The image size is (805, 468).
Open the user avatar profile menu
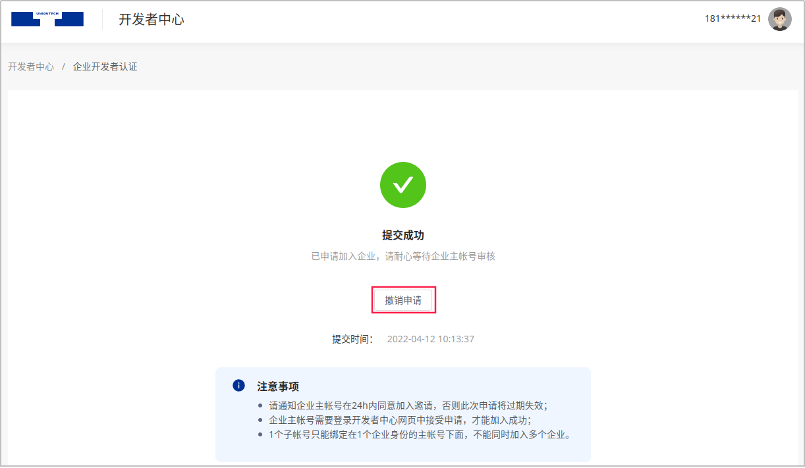(780, 19)
